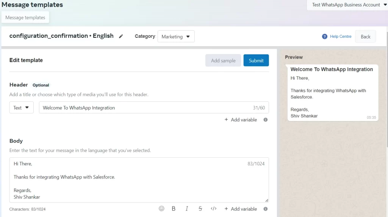Viewport: 388px width, 217px height.
Task: Open the Help Centre link
Action: point(341,36)
